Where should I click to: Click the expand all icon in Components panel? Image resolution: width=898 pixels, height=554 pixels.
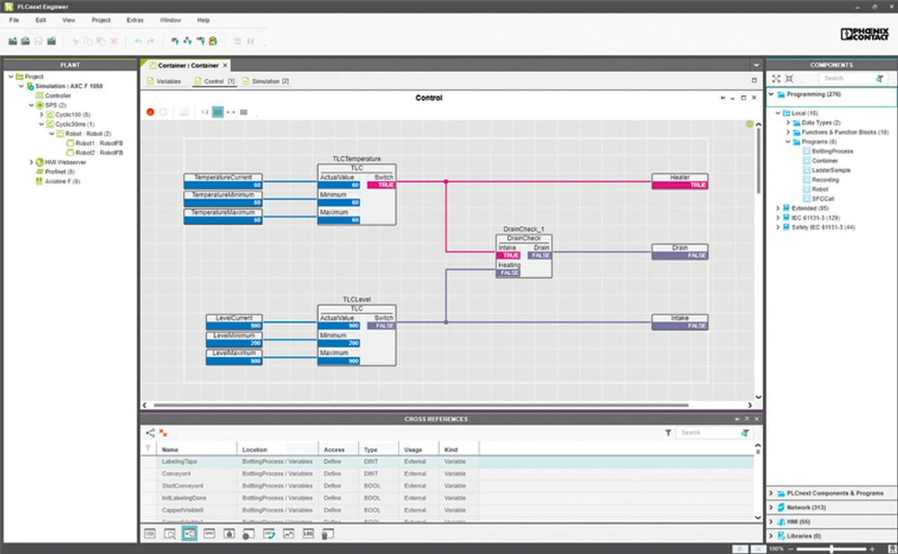pos(776,79)
